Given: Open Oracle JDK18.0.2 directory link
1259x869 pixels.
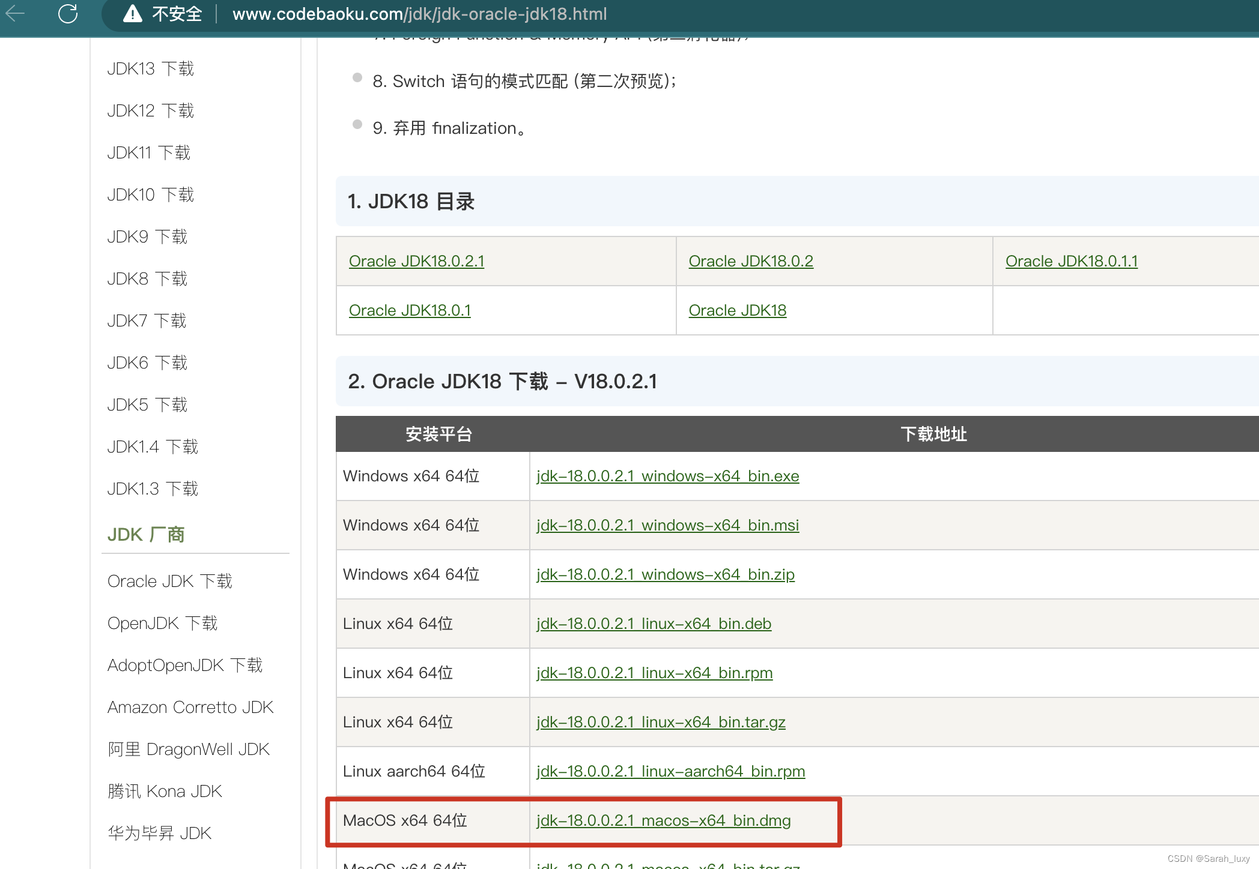Looking at the screenshot, I should pyautogui.click(x=751, y=261).
